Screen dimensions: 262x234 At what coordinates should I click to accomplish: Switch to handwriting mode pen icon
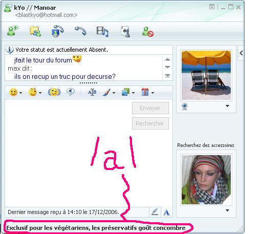coord(155,212)
